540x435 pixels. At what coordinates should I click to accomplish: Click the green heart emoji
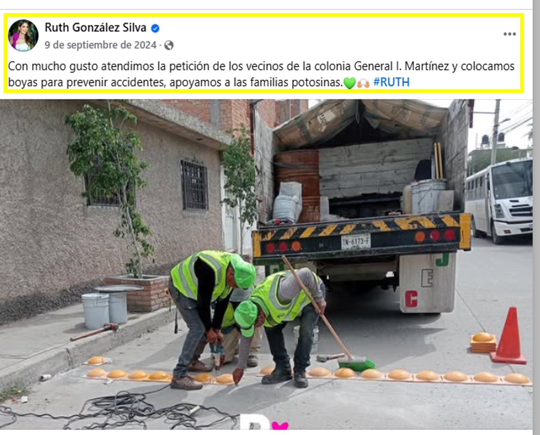click(x=349, y=83)
